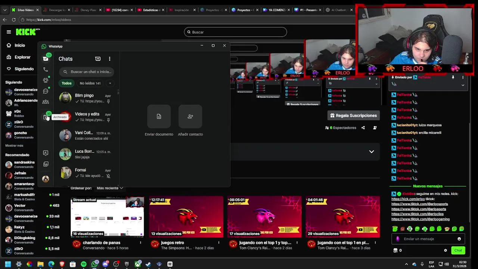478x269 pixels.
Task: Click the browser address bar URL
Action: click(x=49, y=20)
